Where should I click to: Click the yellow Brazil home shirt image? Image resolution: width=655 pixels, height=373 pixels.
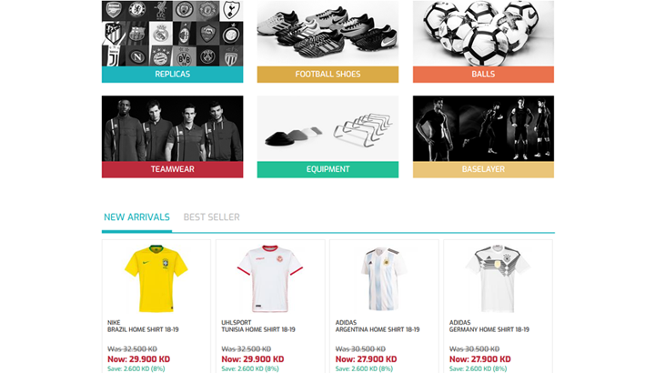click(x=156, y=278)
